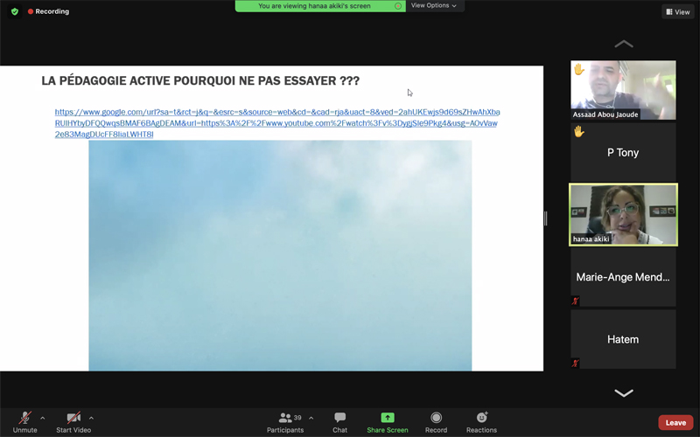
Task: Open the Reactions menu
Action: click(x=481, y=418)
